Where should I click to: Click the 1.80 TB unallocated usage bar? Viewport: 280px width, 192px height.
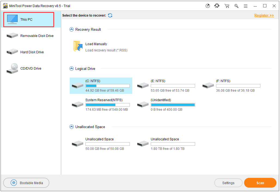click(173, 144)
